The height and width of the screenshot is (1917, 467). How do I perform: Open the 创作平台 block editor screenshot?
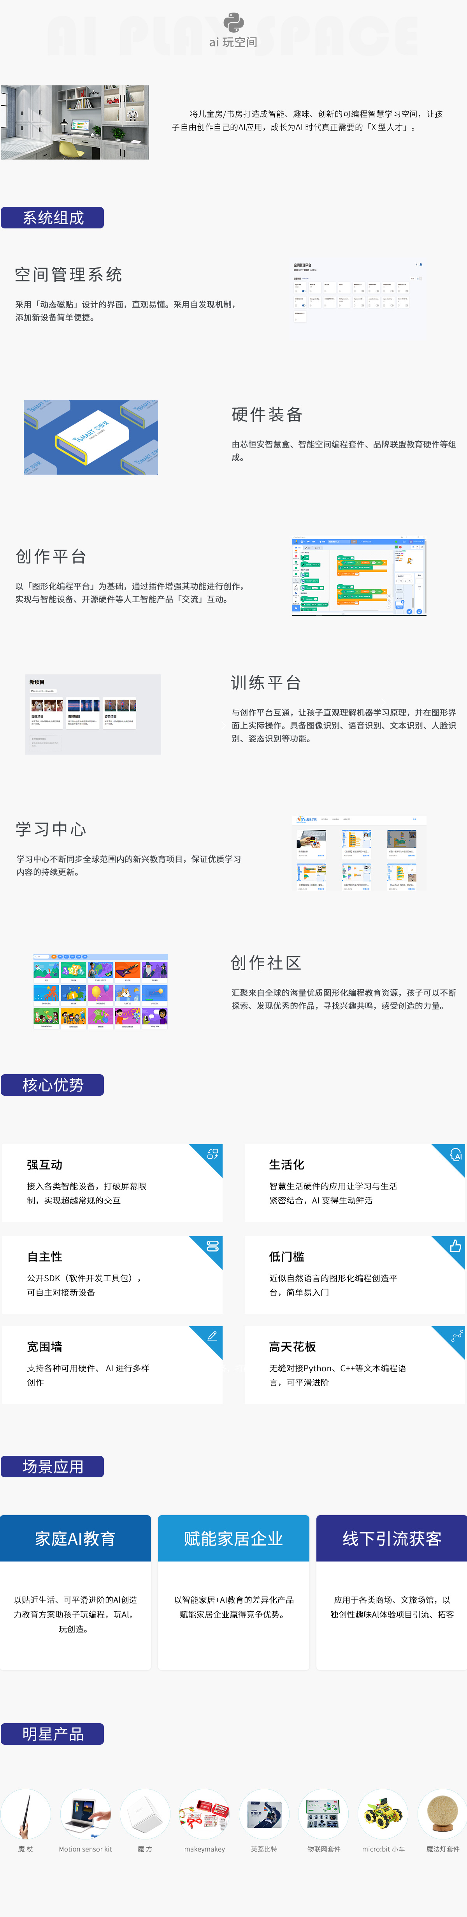358,578
